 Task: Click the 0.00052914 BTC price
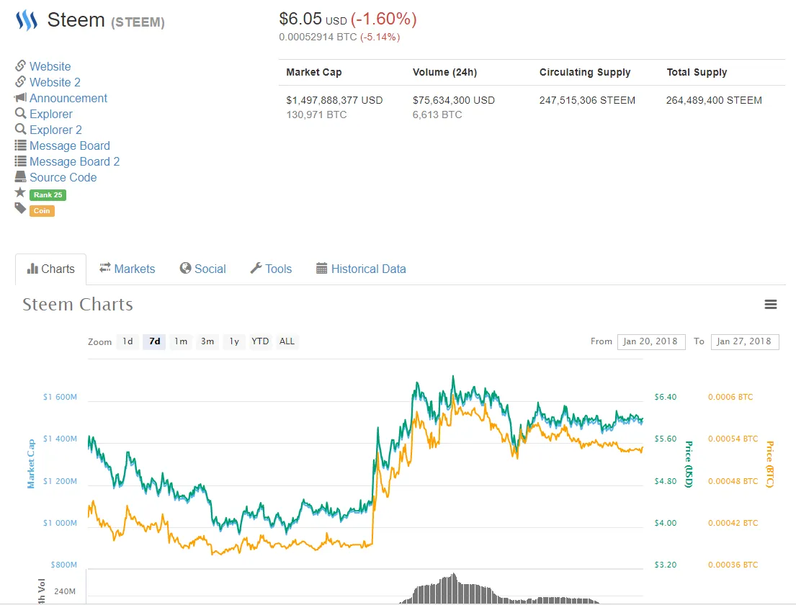pyautogui.click(x=318, y=37)
